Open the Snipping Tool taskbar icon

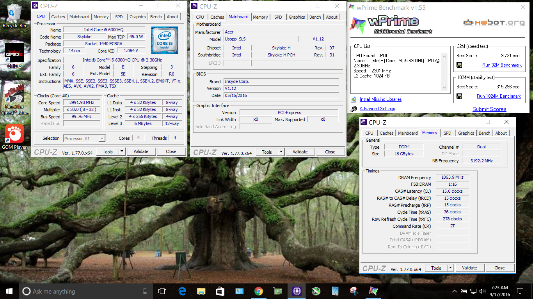(x=354, y=291)
